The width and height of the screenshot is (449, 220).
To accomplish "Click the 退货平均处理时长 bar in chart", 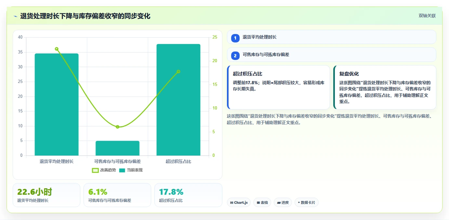I will point(57,105).
